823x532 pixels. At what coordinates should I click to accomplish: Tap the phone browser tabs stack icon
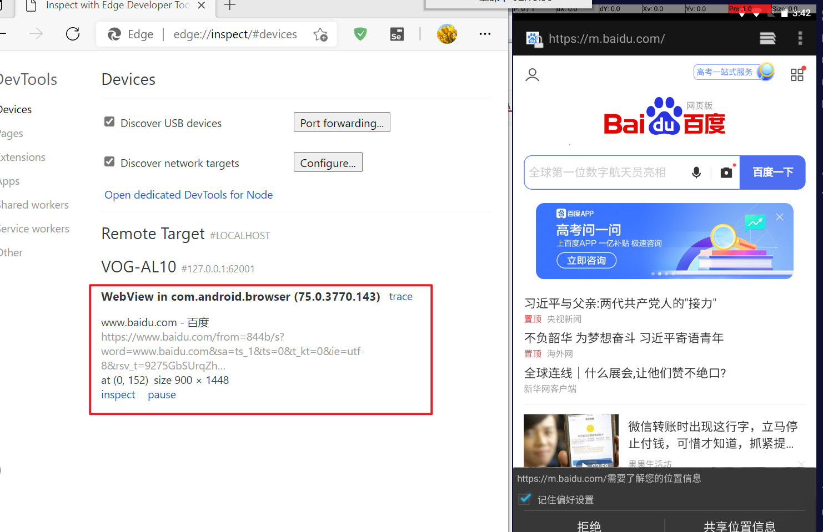point(767,38)
